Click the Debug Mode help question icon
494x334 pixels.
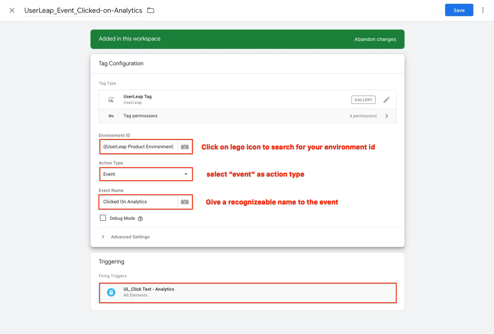tap(140, 218)
